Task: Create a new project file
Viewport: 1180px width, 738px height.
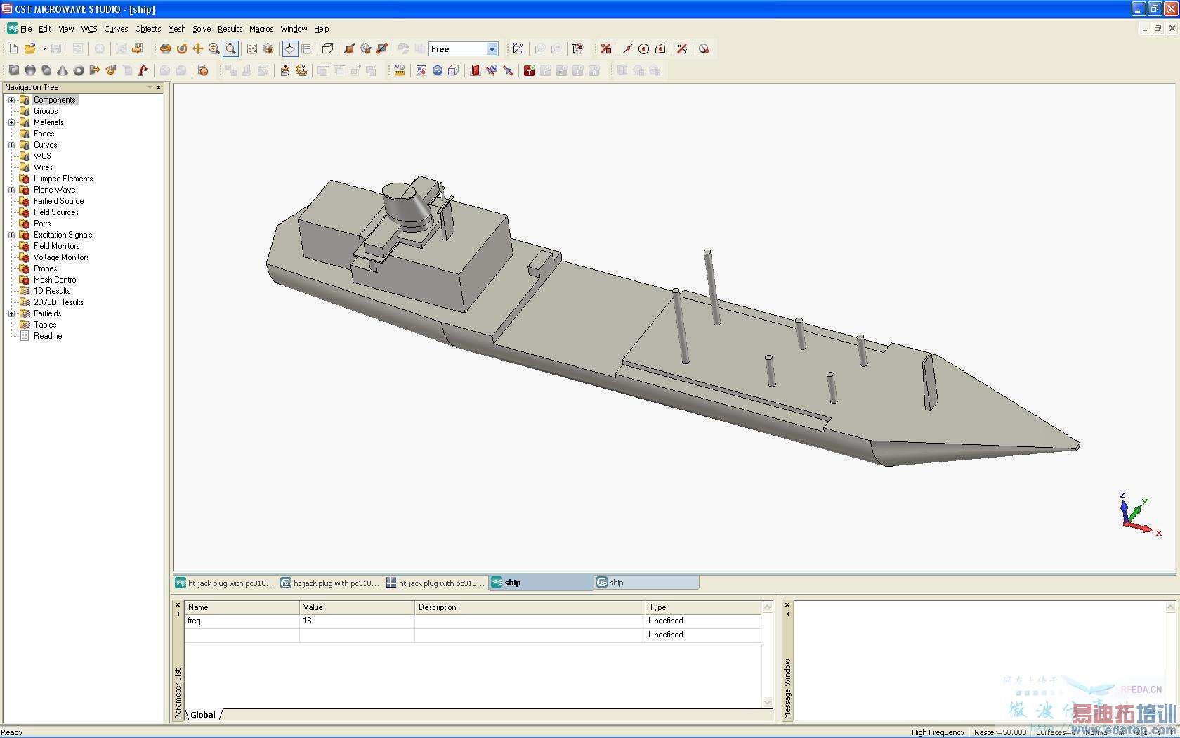Action: [x=13, y=48]
